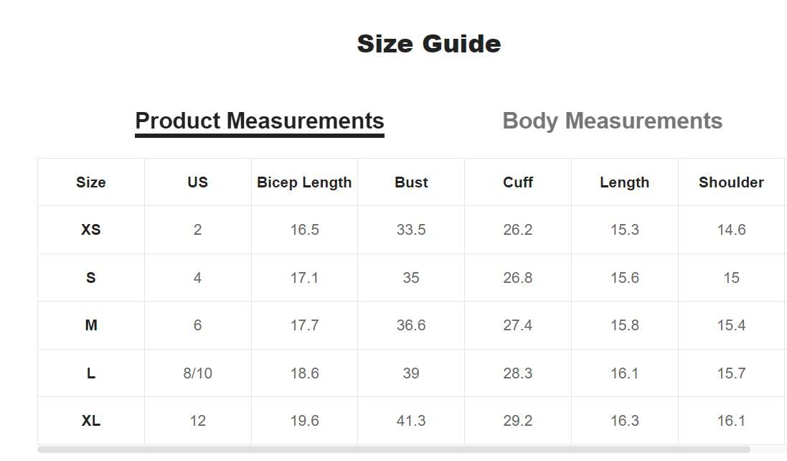Viewport: 787px width, 461px height.
Task: Click the US column header
Action: (198, 182)
